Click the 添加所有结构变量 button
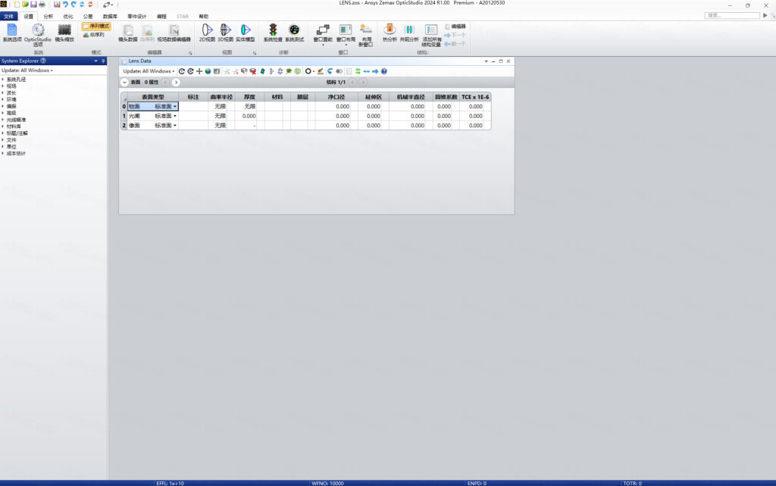The image size is (776, 486). (431, 33)
